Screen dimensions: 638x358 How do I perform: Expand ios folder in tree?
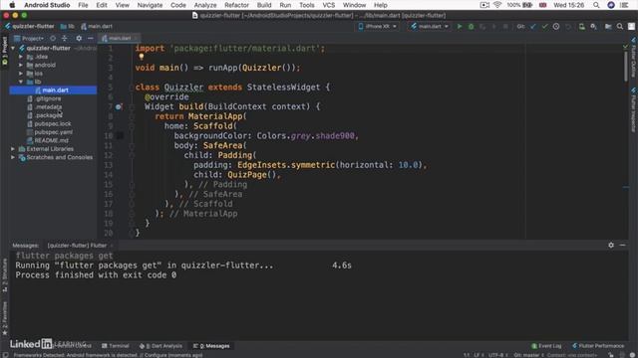click(21, 74)
